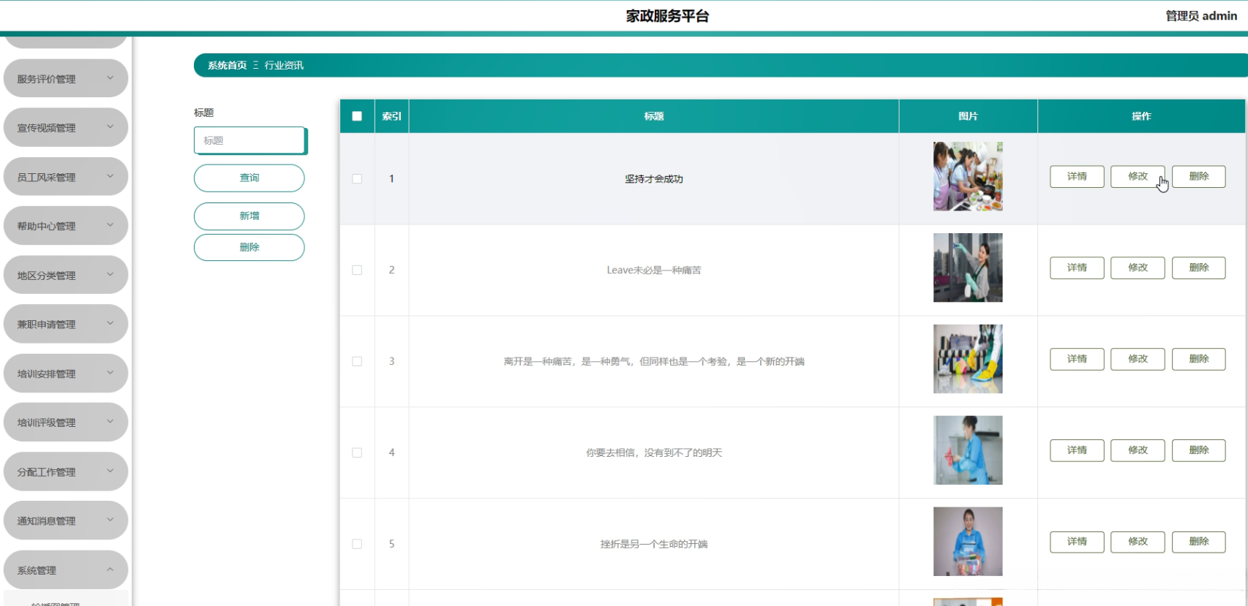Click 修改 for the index 4 row
Viewport: 1248px width, 606px height.
(x=1138, y=450)
